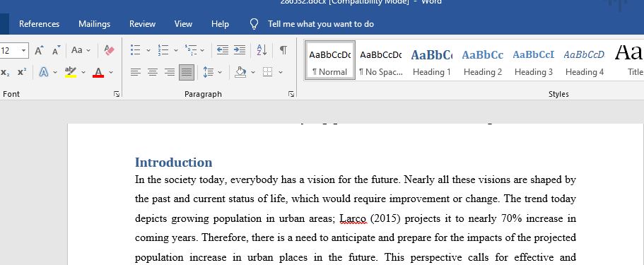Viewport: 644px width, 265px height.
Task: Center align the text
Action: pyautogui.click(x=153, y=73)
